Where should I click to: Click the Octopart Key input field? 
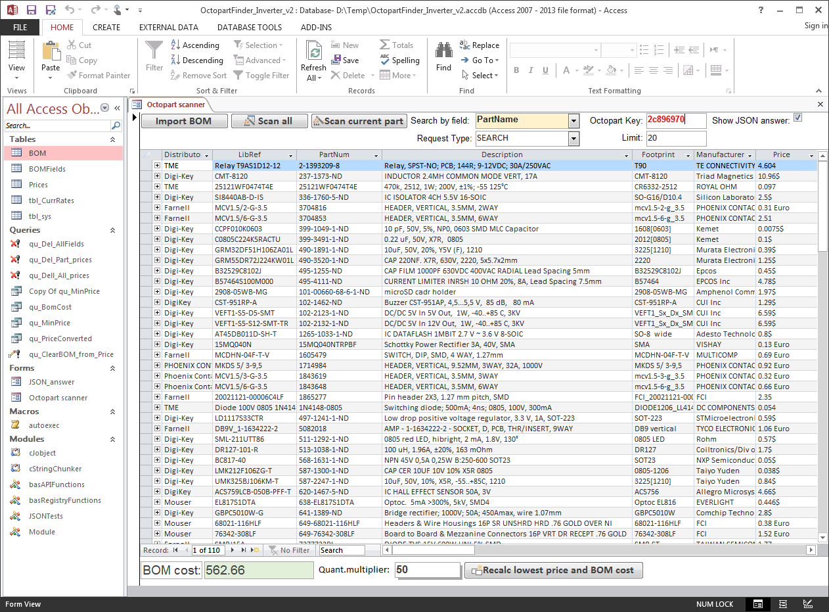coord(676,121)
